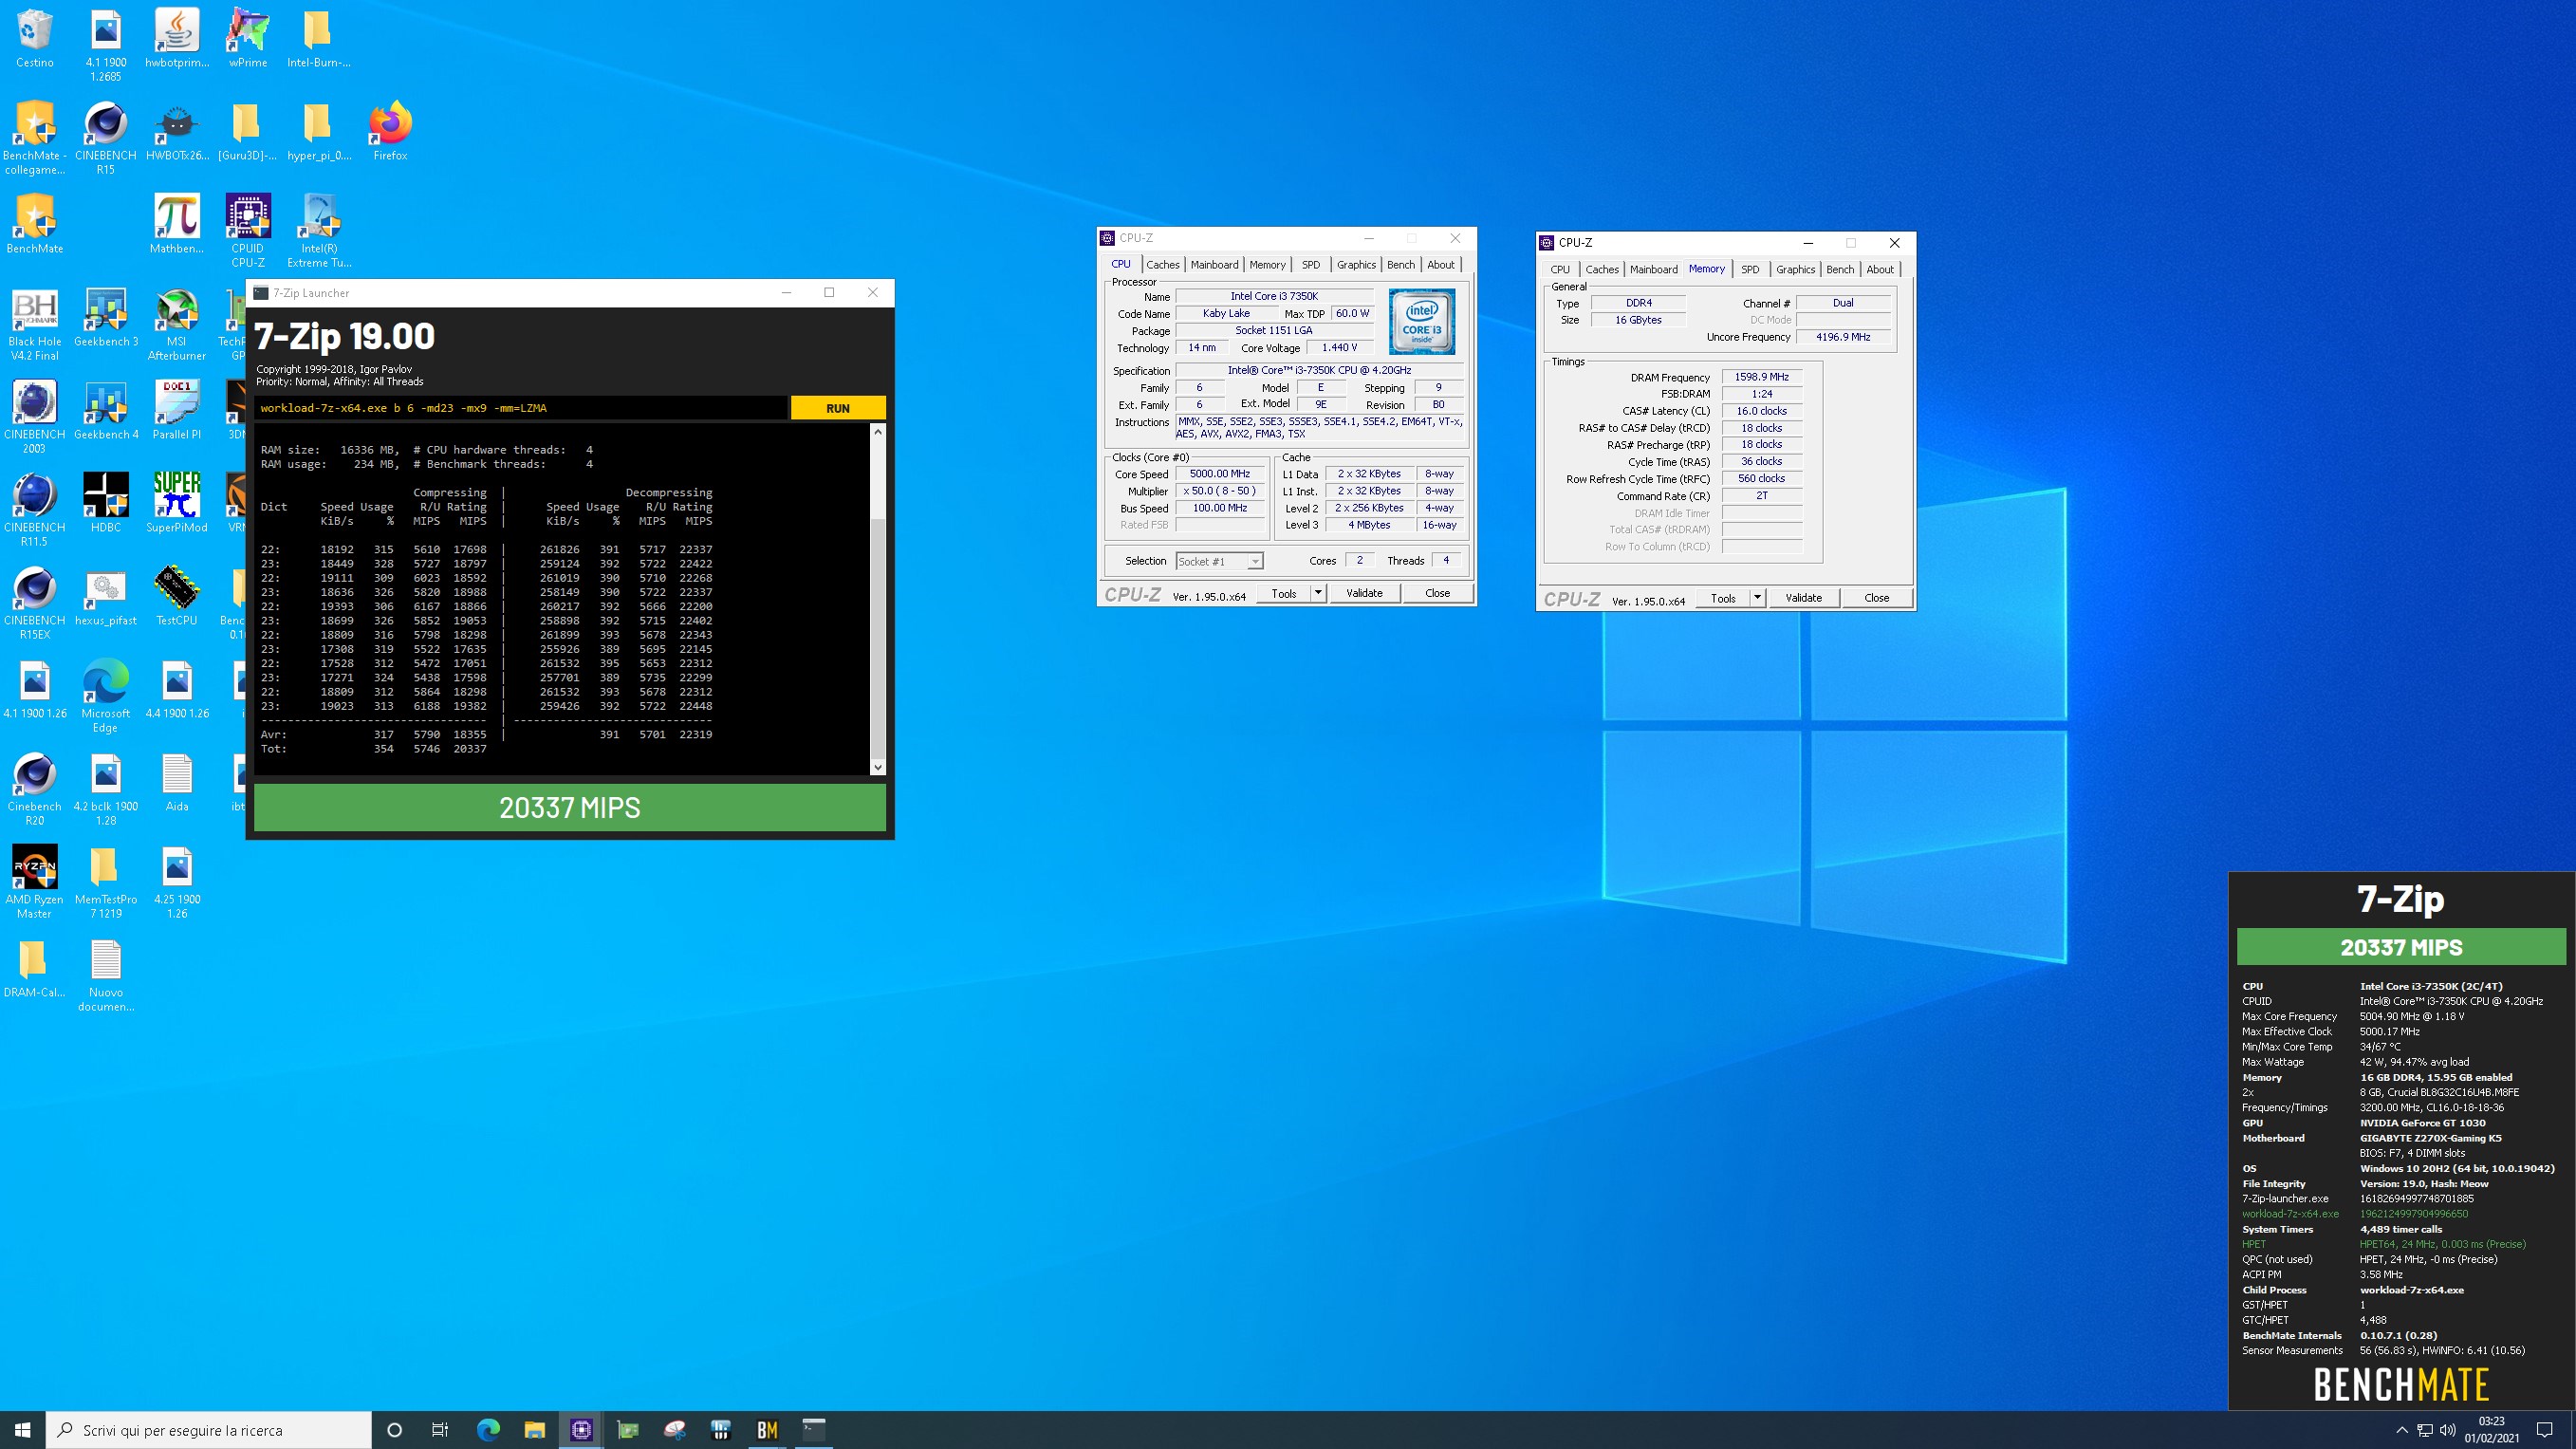Click Validate in right CPU-Z window
Viewport: 2576px width, 1449px height.
[x=1803, y=598]
